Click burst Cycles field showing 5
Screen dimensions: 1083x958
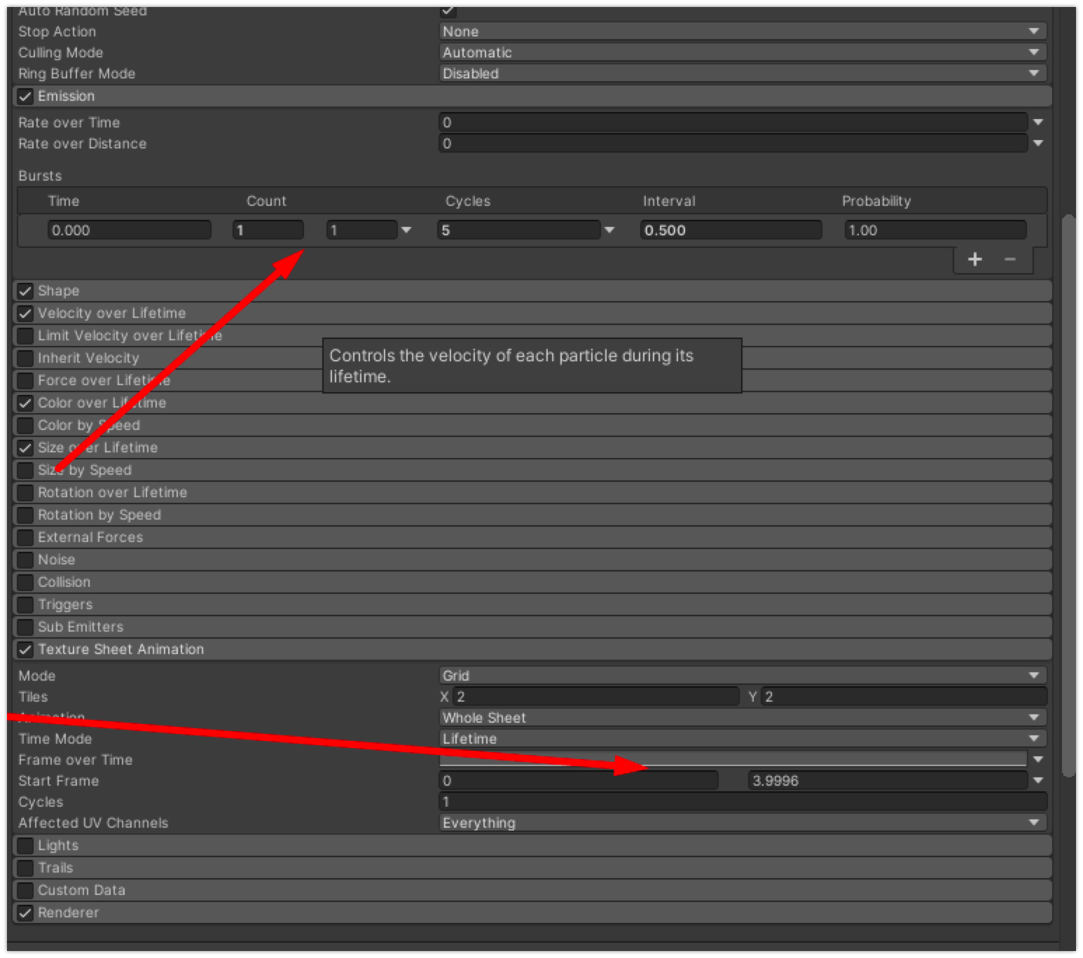coord(518,230)
